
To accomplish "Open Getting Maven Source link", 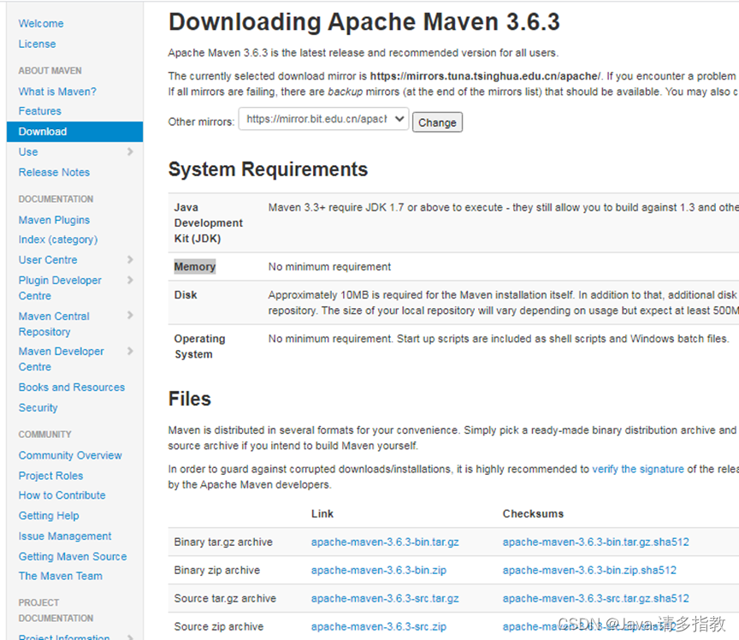I will coord(73,556).
